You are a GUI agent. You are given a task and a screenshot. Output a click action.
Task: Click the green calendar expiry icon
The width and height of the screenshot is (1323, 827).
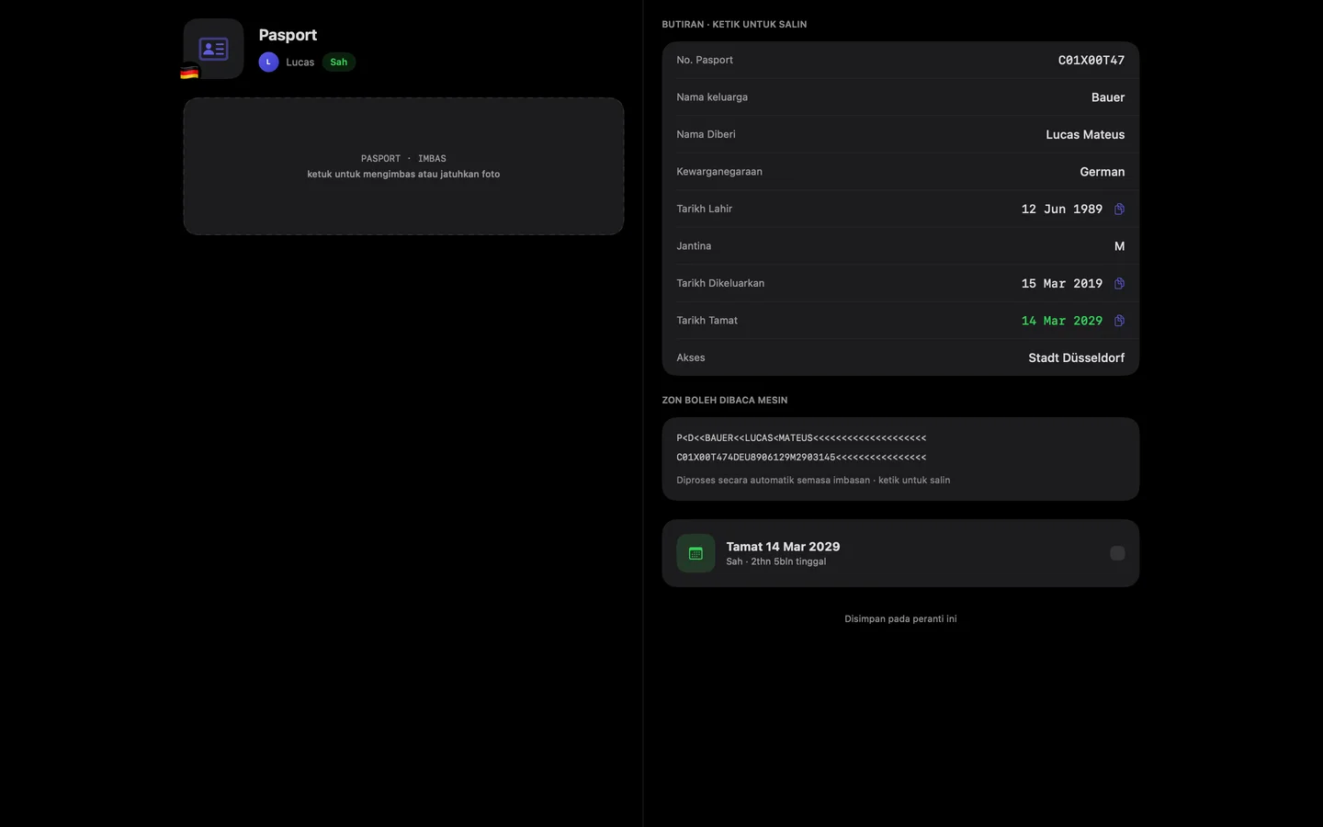695,553
